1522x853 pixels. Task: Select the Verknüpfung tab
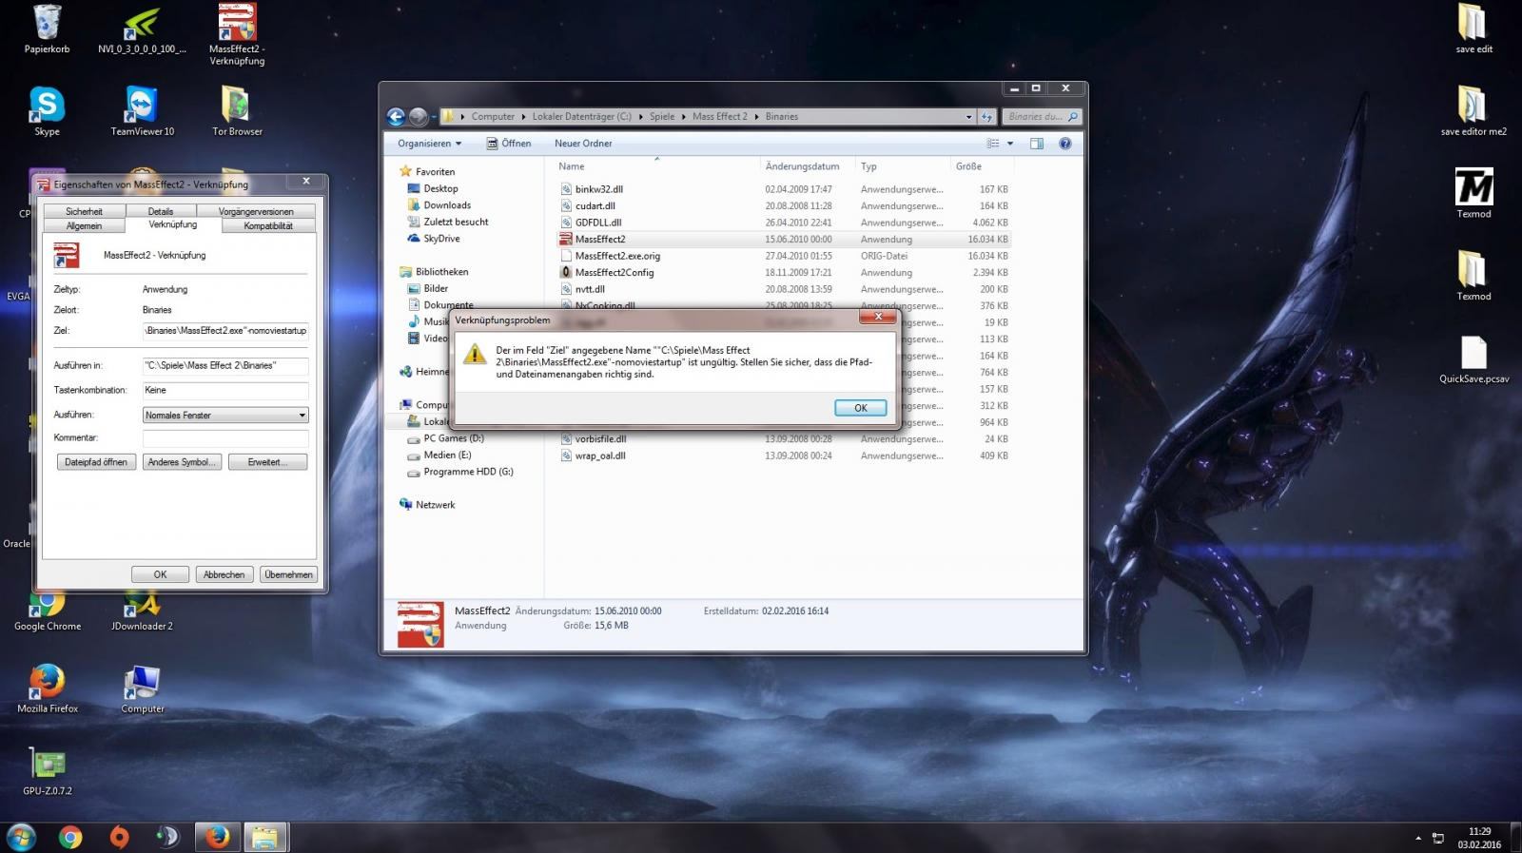pyautogui.click(x=173, y=224)
